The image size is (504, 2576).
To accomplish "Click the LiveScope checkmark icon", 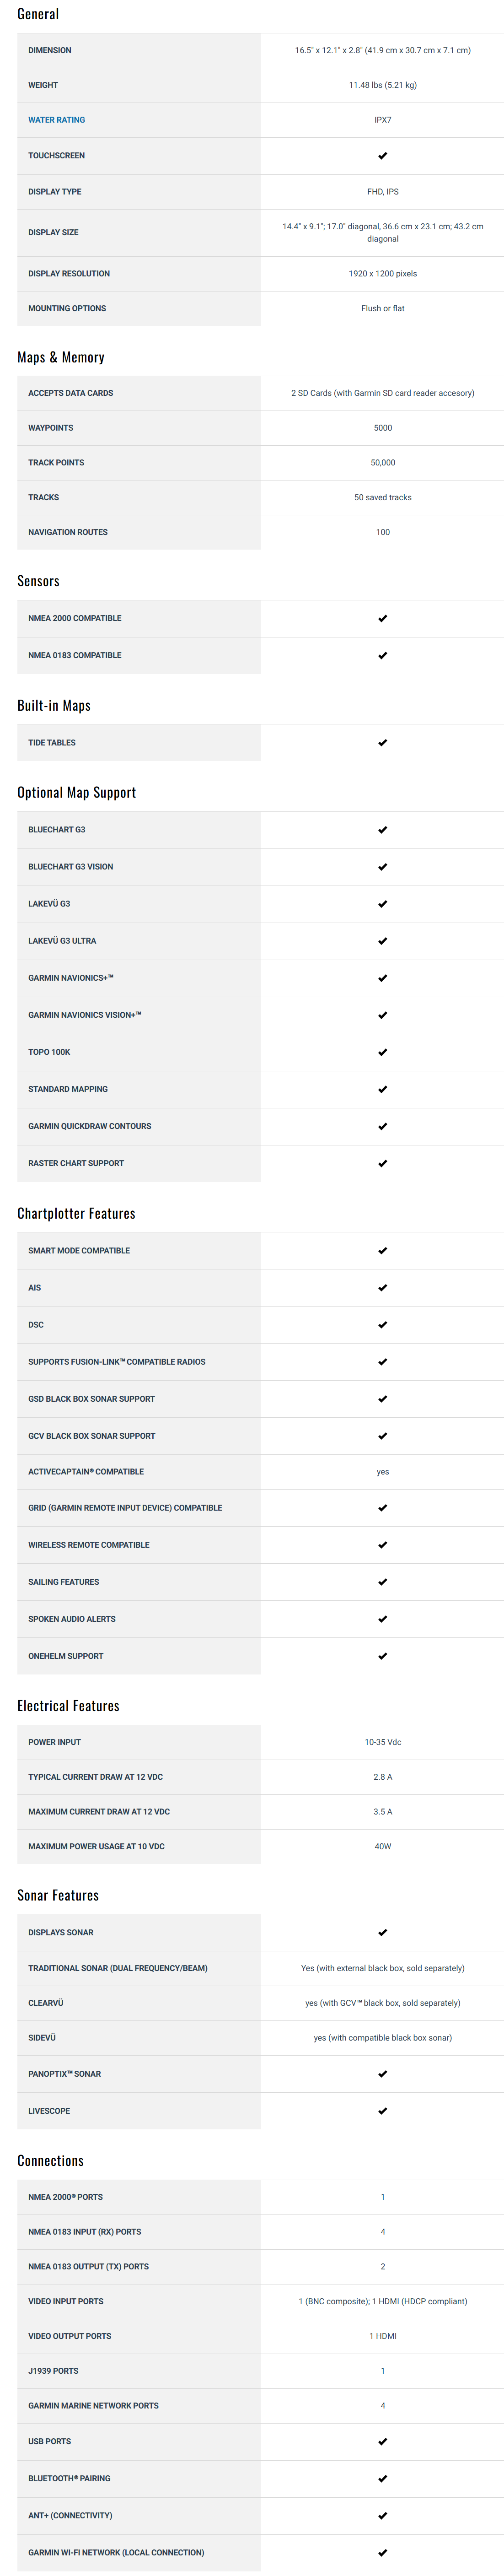I will point(383,2111).
